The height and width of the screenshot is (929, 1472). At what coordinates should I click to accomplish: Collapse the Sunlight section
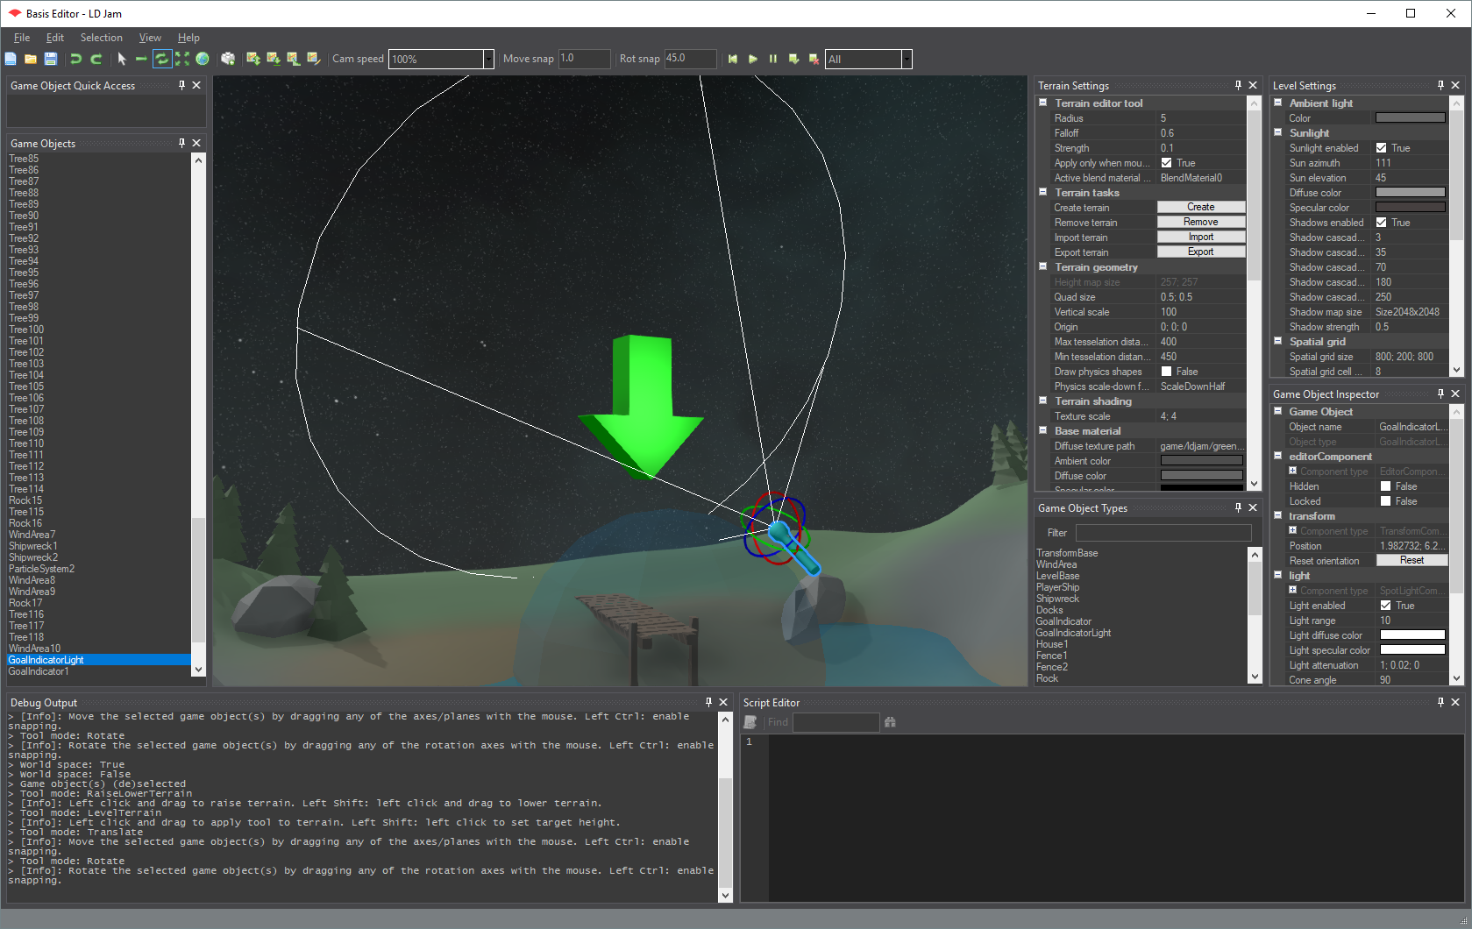point(1278,132)
